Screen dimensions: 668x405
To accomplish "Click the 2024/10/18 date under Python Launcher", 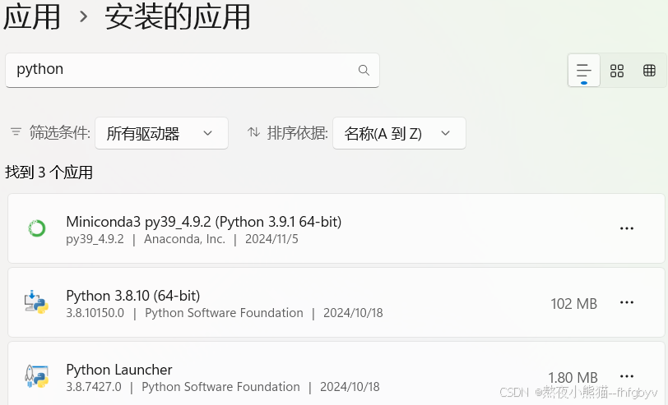I will coord(350,387).
